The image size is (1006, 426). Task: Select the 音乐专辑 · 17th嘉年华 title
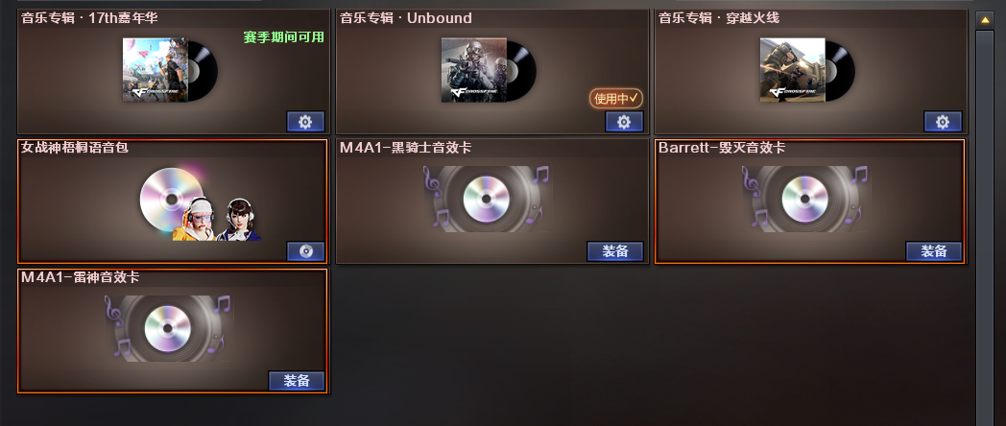[89, 18]
